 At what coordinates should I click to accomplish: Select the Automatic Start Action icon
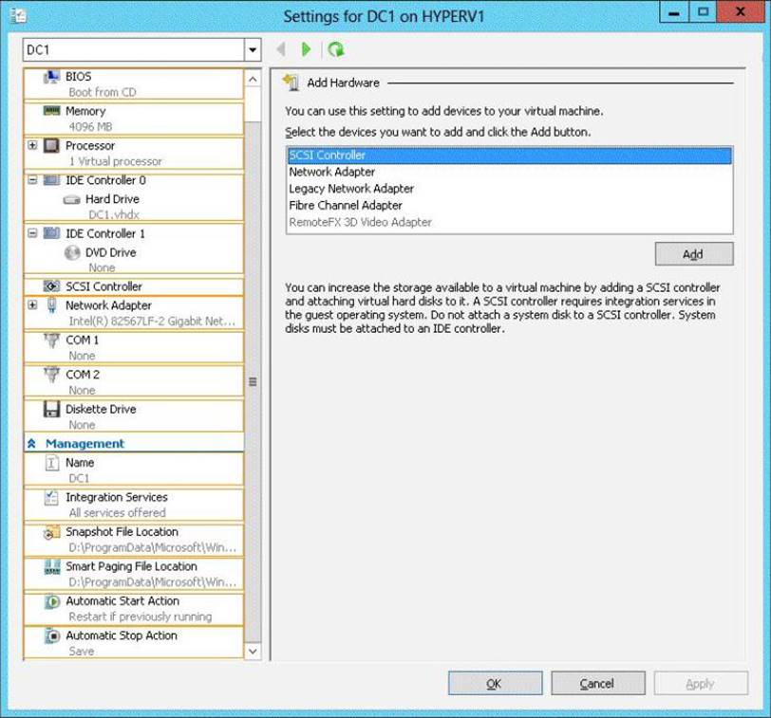52,602
